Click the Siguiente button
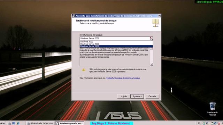 137,97
